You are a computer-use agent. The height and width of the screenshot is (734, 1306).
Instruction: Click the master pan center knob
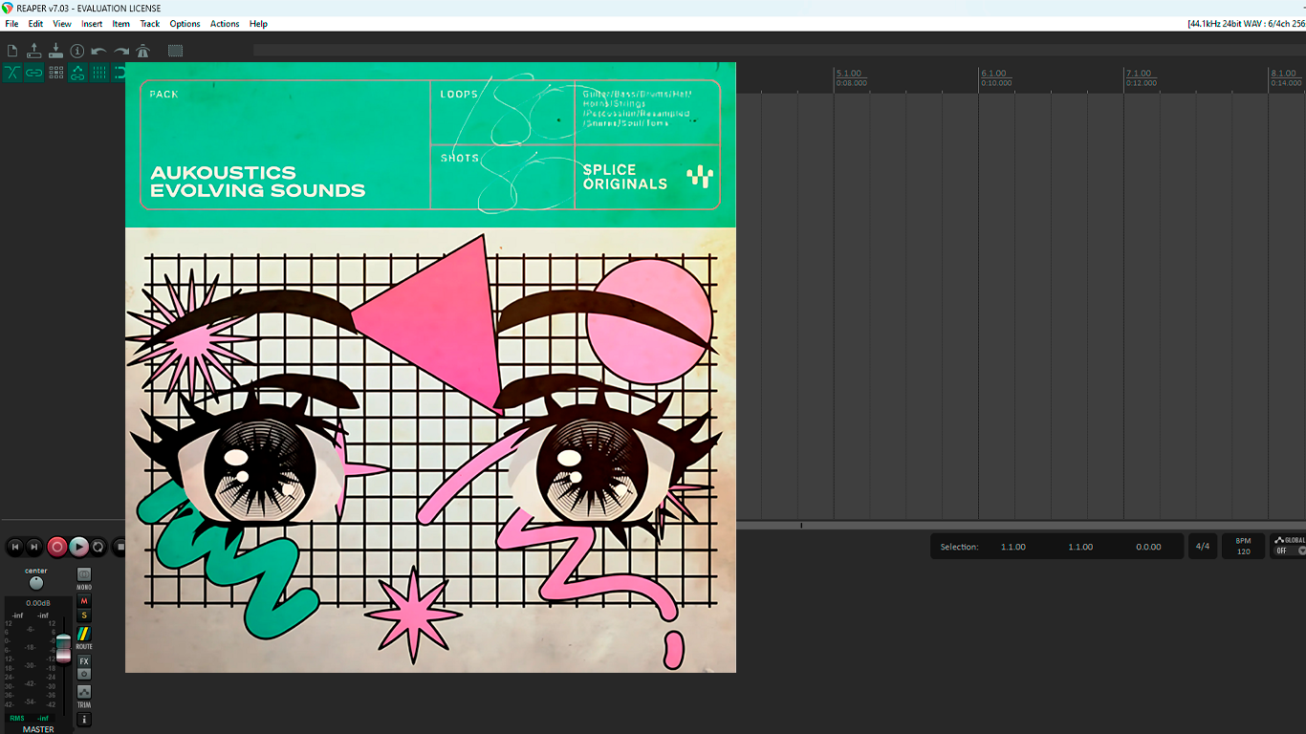pos(36,583)
